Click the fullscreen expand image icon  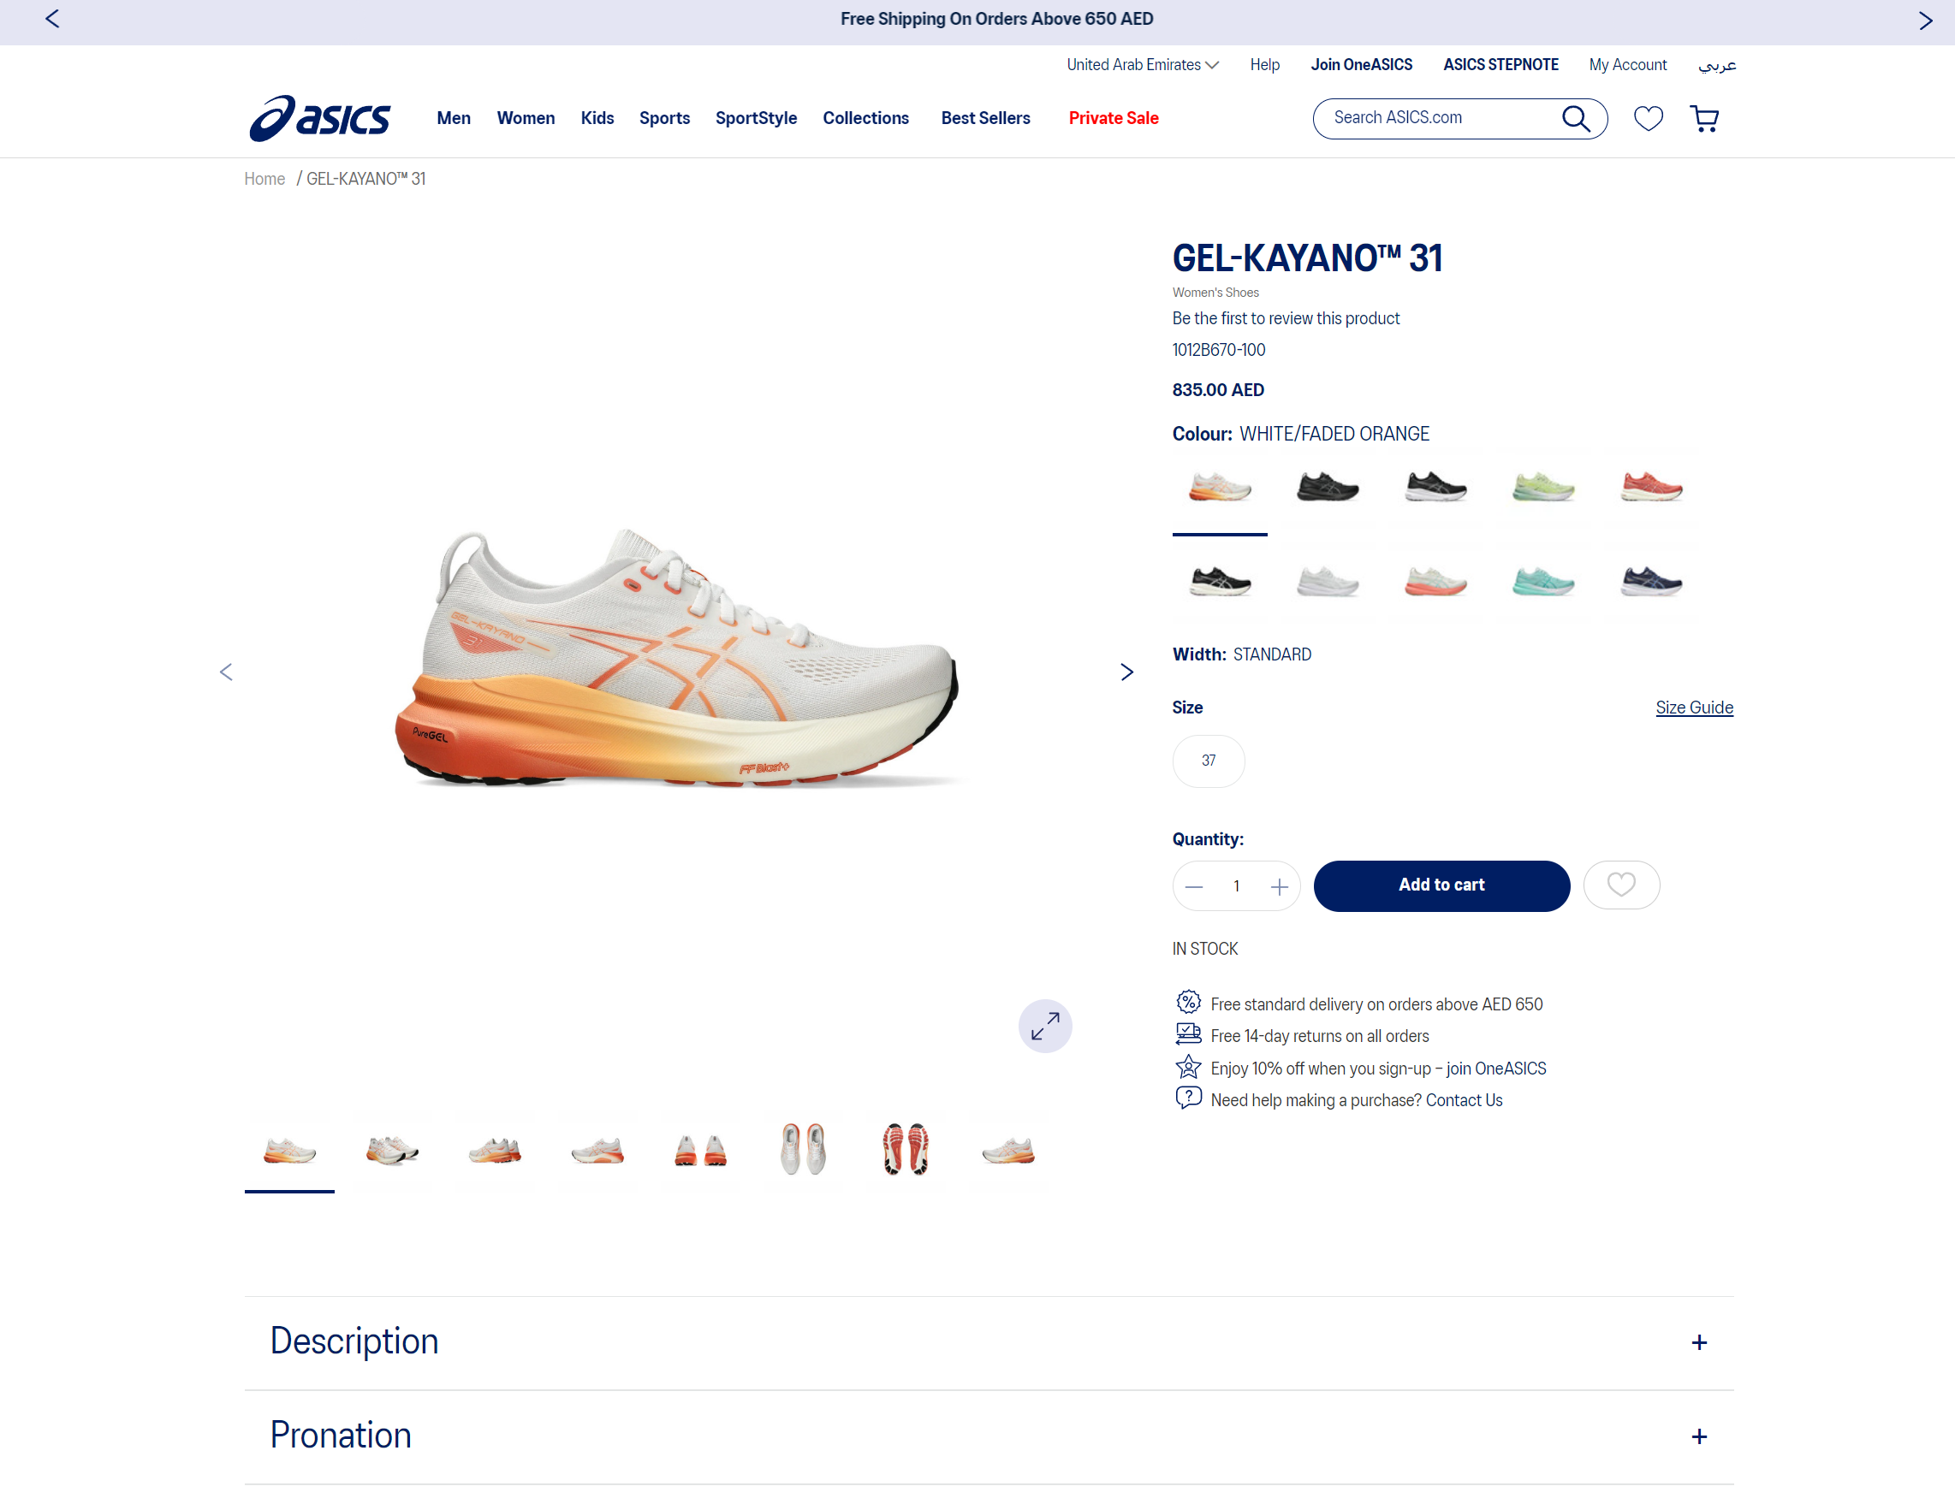point(1044,1026)
